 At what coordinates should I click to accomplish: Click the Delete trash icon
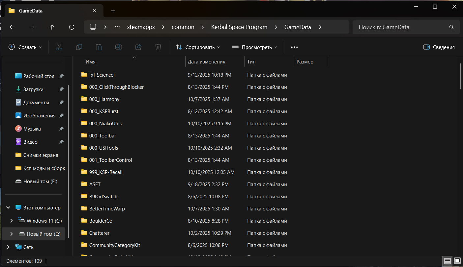[x=158, y=47]
